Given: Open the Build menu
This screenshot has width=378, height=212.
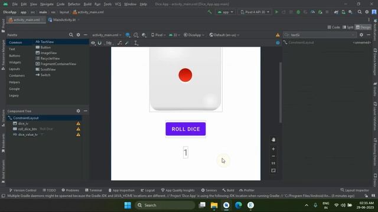Looking at the screenshot, I should [x=87, y=4].
